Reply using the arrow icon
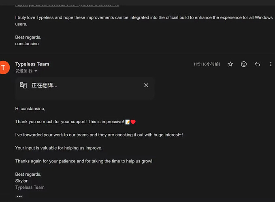 click(x=257, y=64)
